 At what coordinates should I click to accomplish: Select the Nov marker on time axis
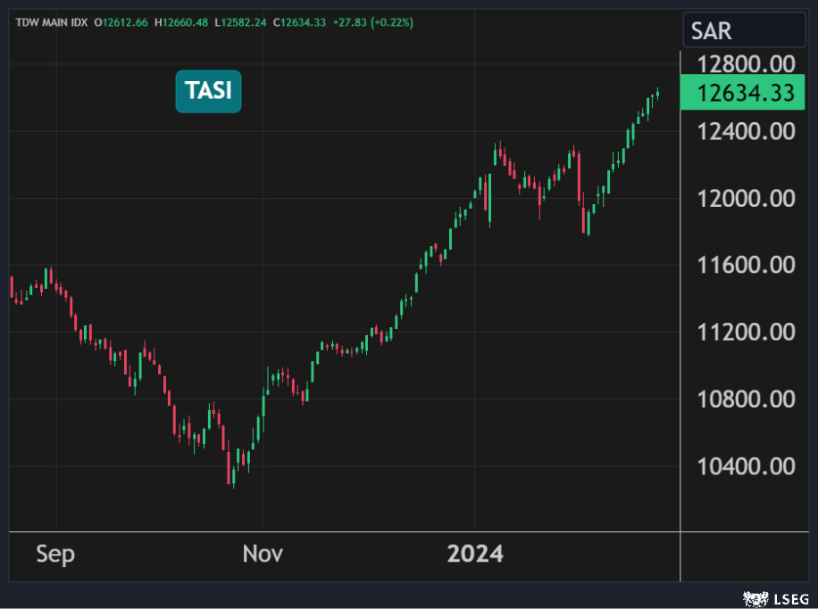click(x=263, y=554)
